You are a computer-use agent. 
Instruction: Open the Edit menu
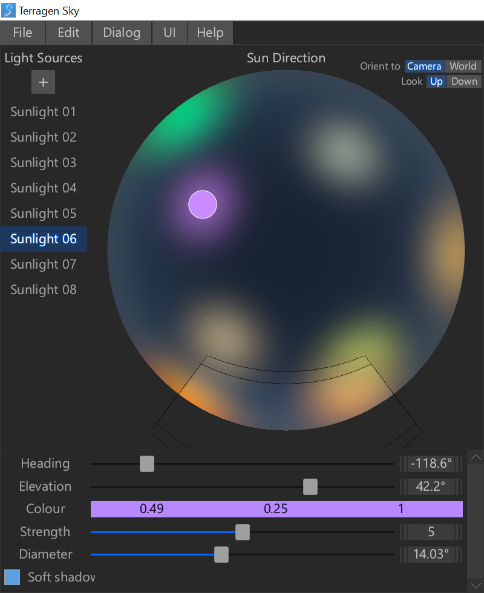click(x=68, y=33)
